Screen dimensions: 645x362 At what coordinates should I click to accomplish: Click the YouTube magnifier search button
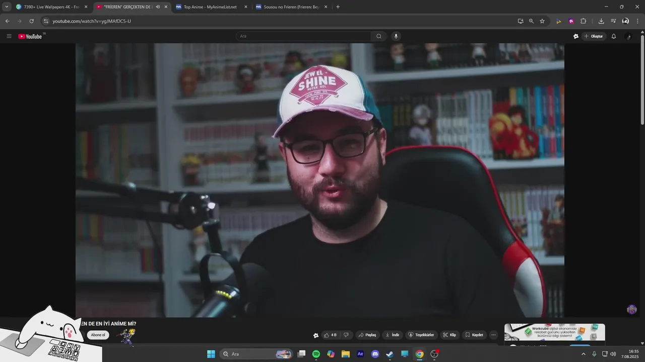click(379, 36)
